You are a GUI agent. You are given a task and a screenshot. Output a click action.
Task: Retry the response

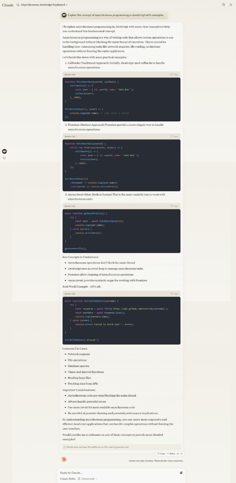coord(171,454)
